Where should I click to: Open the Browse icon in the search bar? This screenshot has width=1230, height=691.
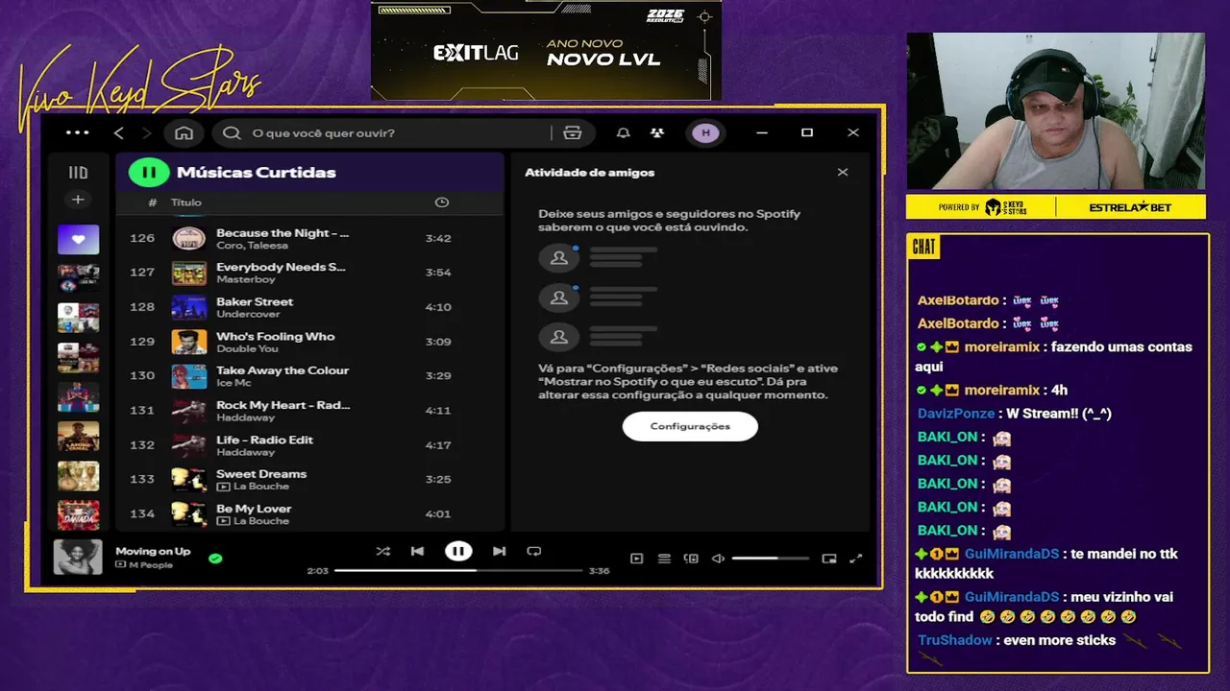tap(573, 132)
